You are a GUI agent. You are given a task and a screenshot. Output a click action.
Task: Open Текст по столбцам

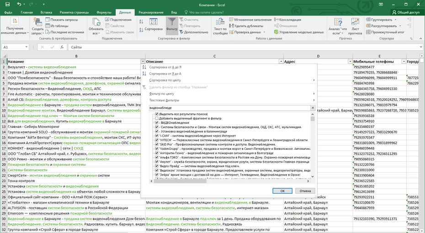[220, 26]
